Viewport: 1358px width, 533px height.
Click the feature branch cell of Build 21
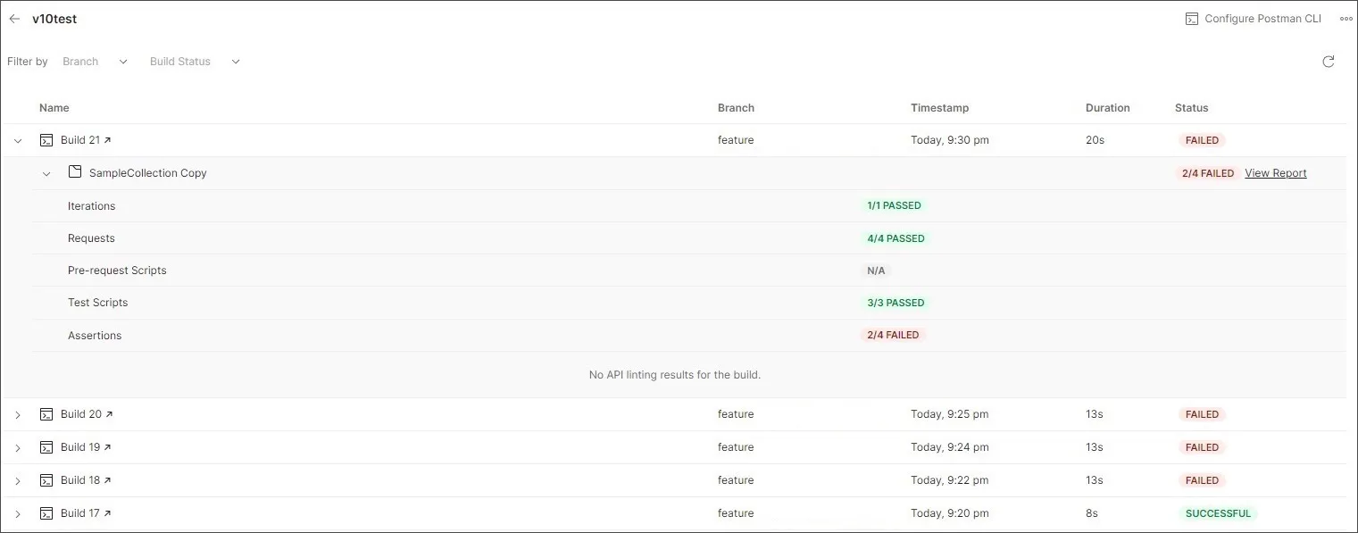[x=736, y=140]
